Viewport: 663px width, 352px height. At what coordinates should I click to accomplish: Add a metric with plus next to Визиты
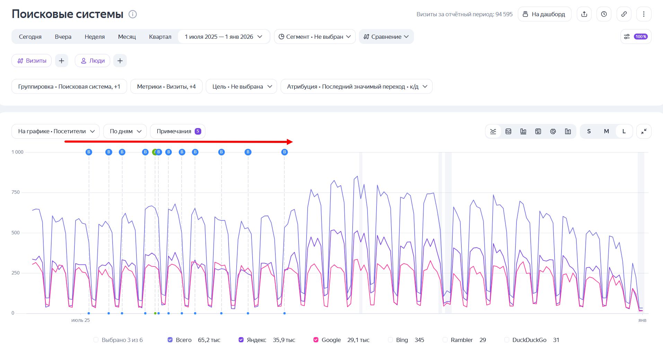[61, 61]
